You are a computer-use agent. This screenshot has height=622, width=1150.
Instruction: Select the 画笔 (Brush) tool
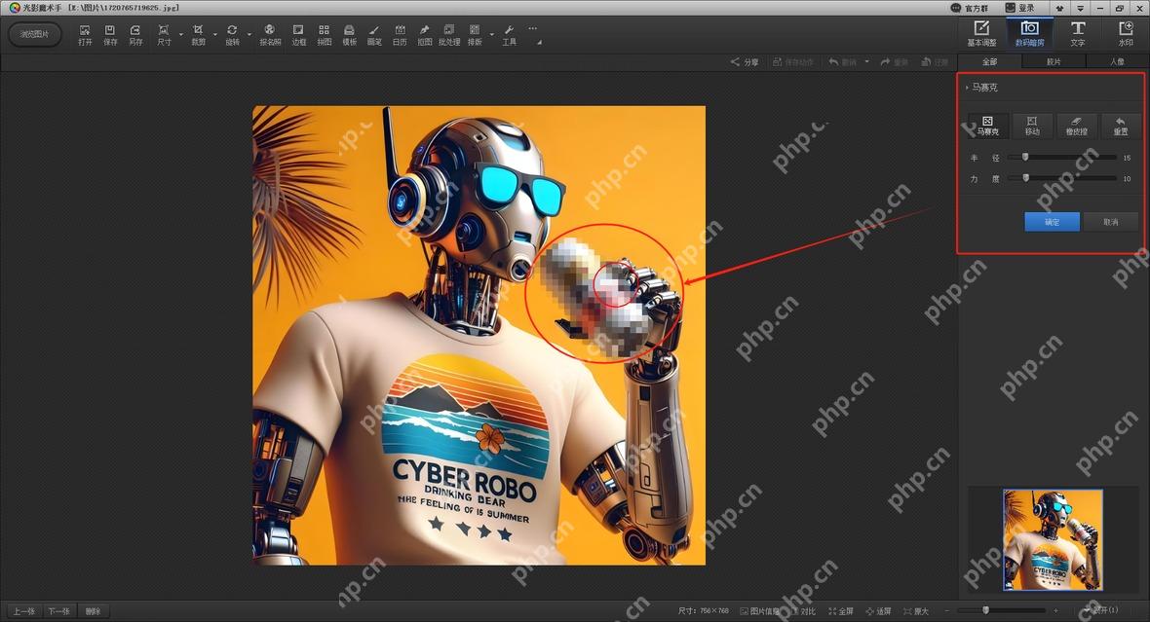point(374,34)
